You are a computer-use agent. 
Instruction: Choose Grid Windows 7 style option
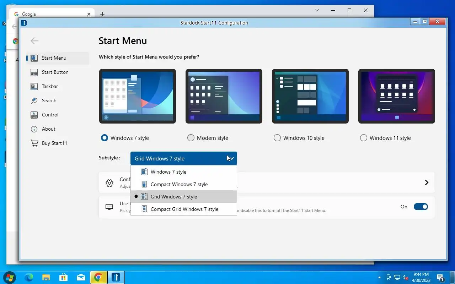pos(184,197)
